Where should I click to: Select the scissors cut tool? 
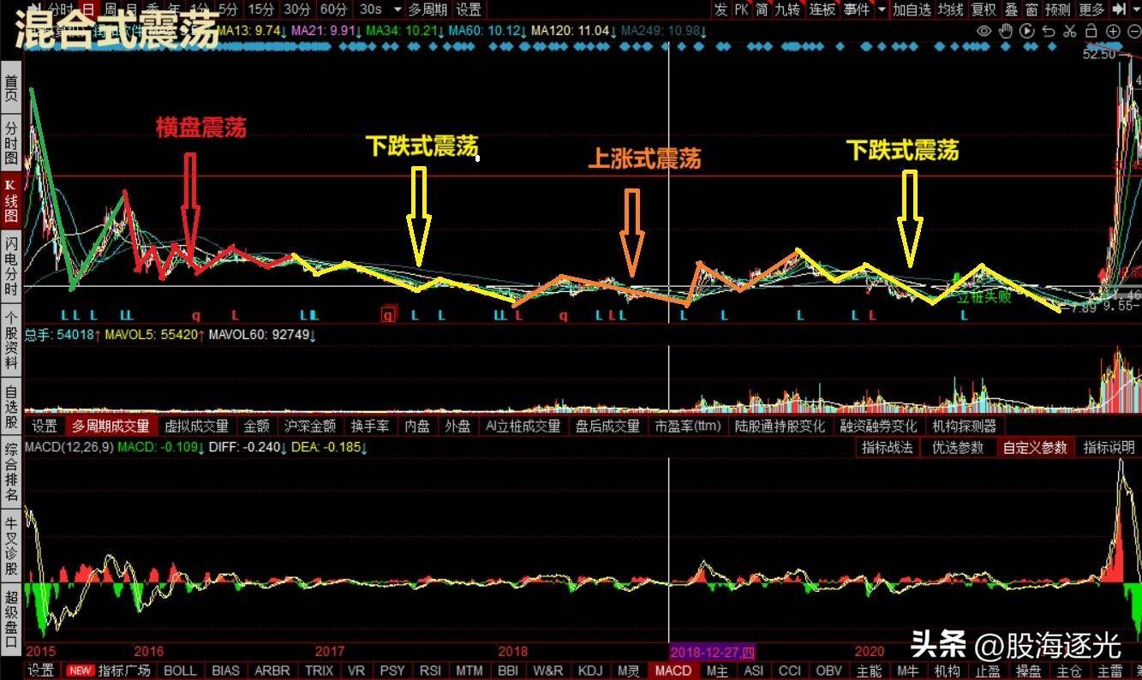tap(1069, 31)
